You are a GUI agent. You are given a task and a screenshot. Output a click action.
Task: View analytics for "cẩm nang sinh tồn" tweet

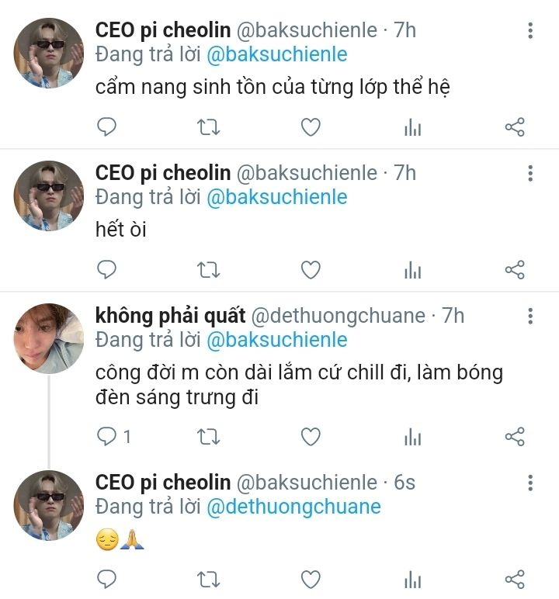tap(412, 127)
